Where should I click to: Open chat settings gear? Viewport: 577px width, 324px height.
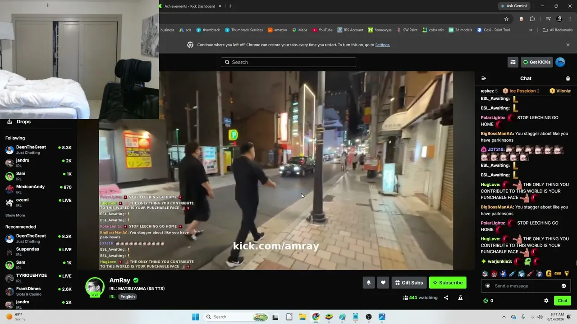pos(546,301)
